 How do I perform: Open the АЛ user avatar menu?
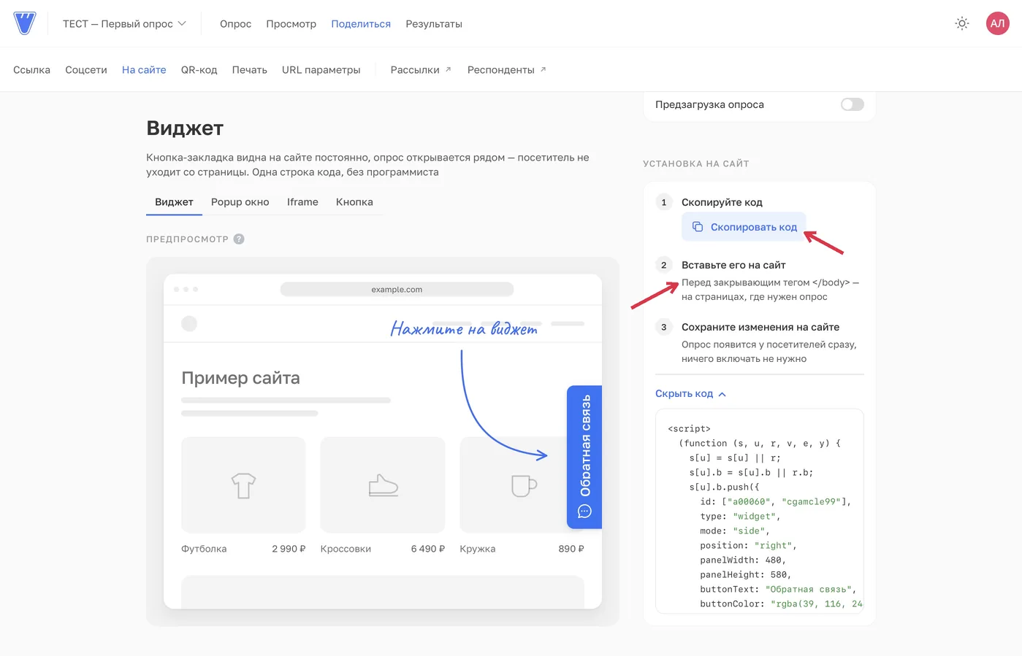[997, 23]
